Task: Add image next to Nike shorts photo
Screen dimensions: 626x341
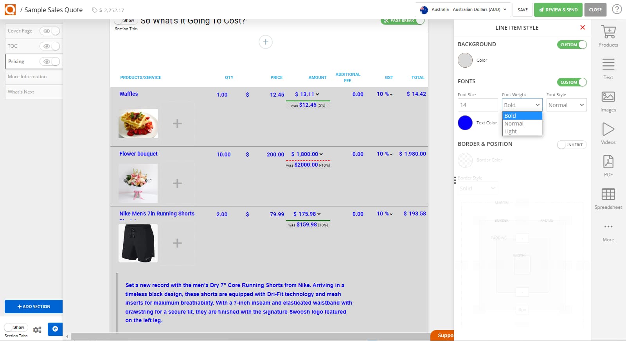Action: click(177, 243)
